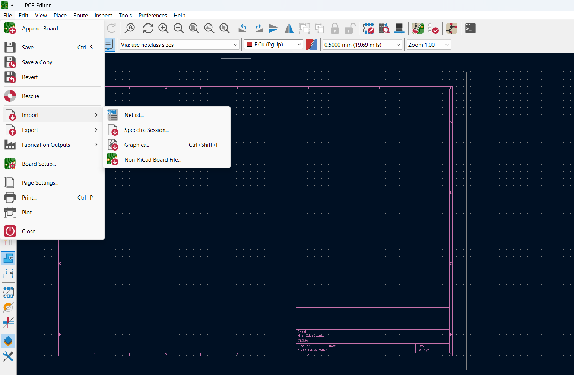574x375 pixels.
Task: Choose Board Setup from the File menu
Action: click(x=39, y=164)
